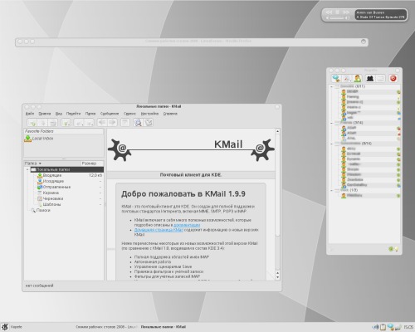Pause playback in the media player widget
This screenshot has height=332, width=415.
pos(337,12)
